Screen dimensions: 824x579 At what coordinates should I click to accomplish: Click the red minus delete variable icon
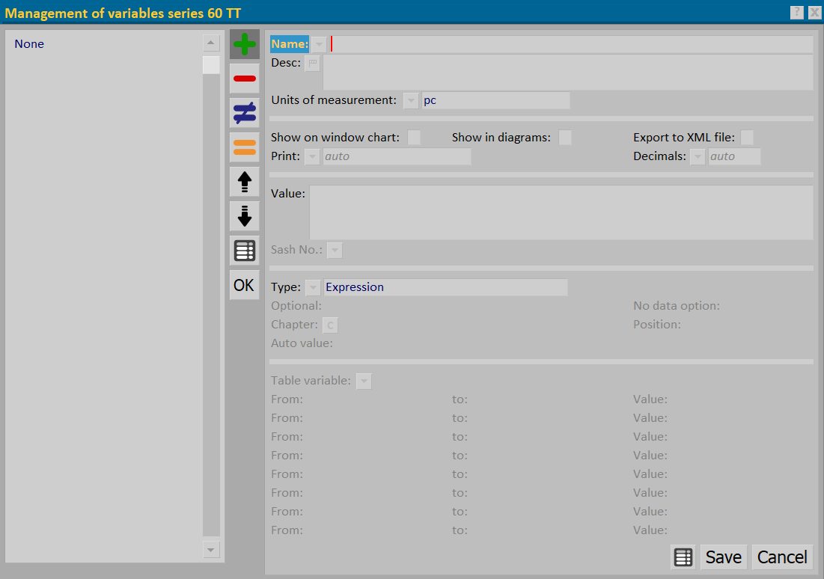coord(245,79)
